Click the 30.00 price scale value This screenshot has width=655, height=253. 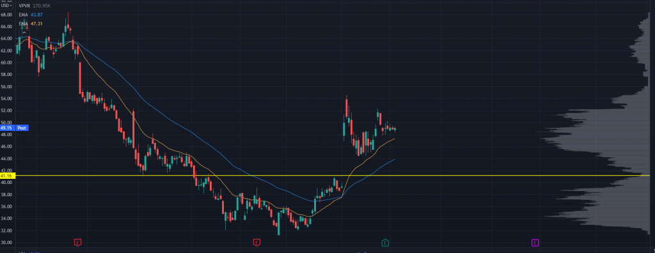(6, 243)
